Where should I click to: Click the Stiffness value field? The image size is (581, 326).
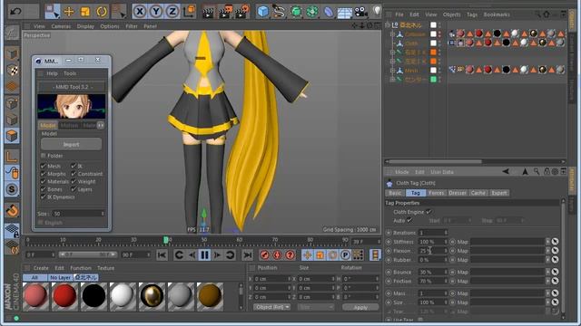pos(433,242)
